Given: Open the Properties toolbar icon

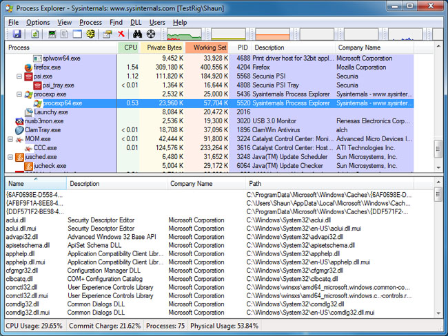Looking at the screenshot, I should pyautogui.click(x=108, y=34).
